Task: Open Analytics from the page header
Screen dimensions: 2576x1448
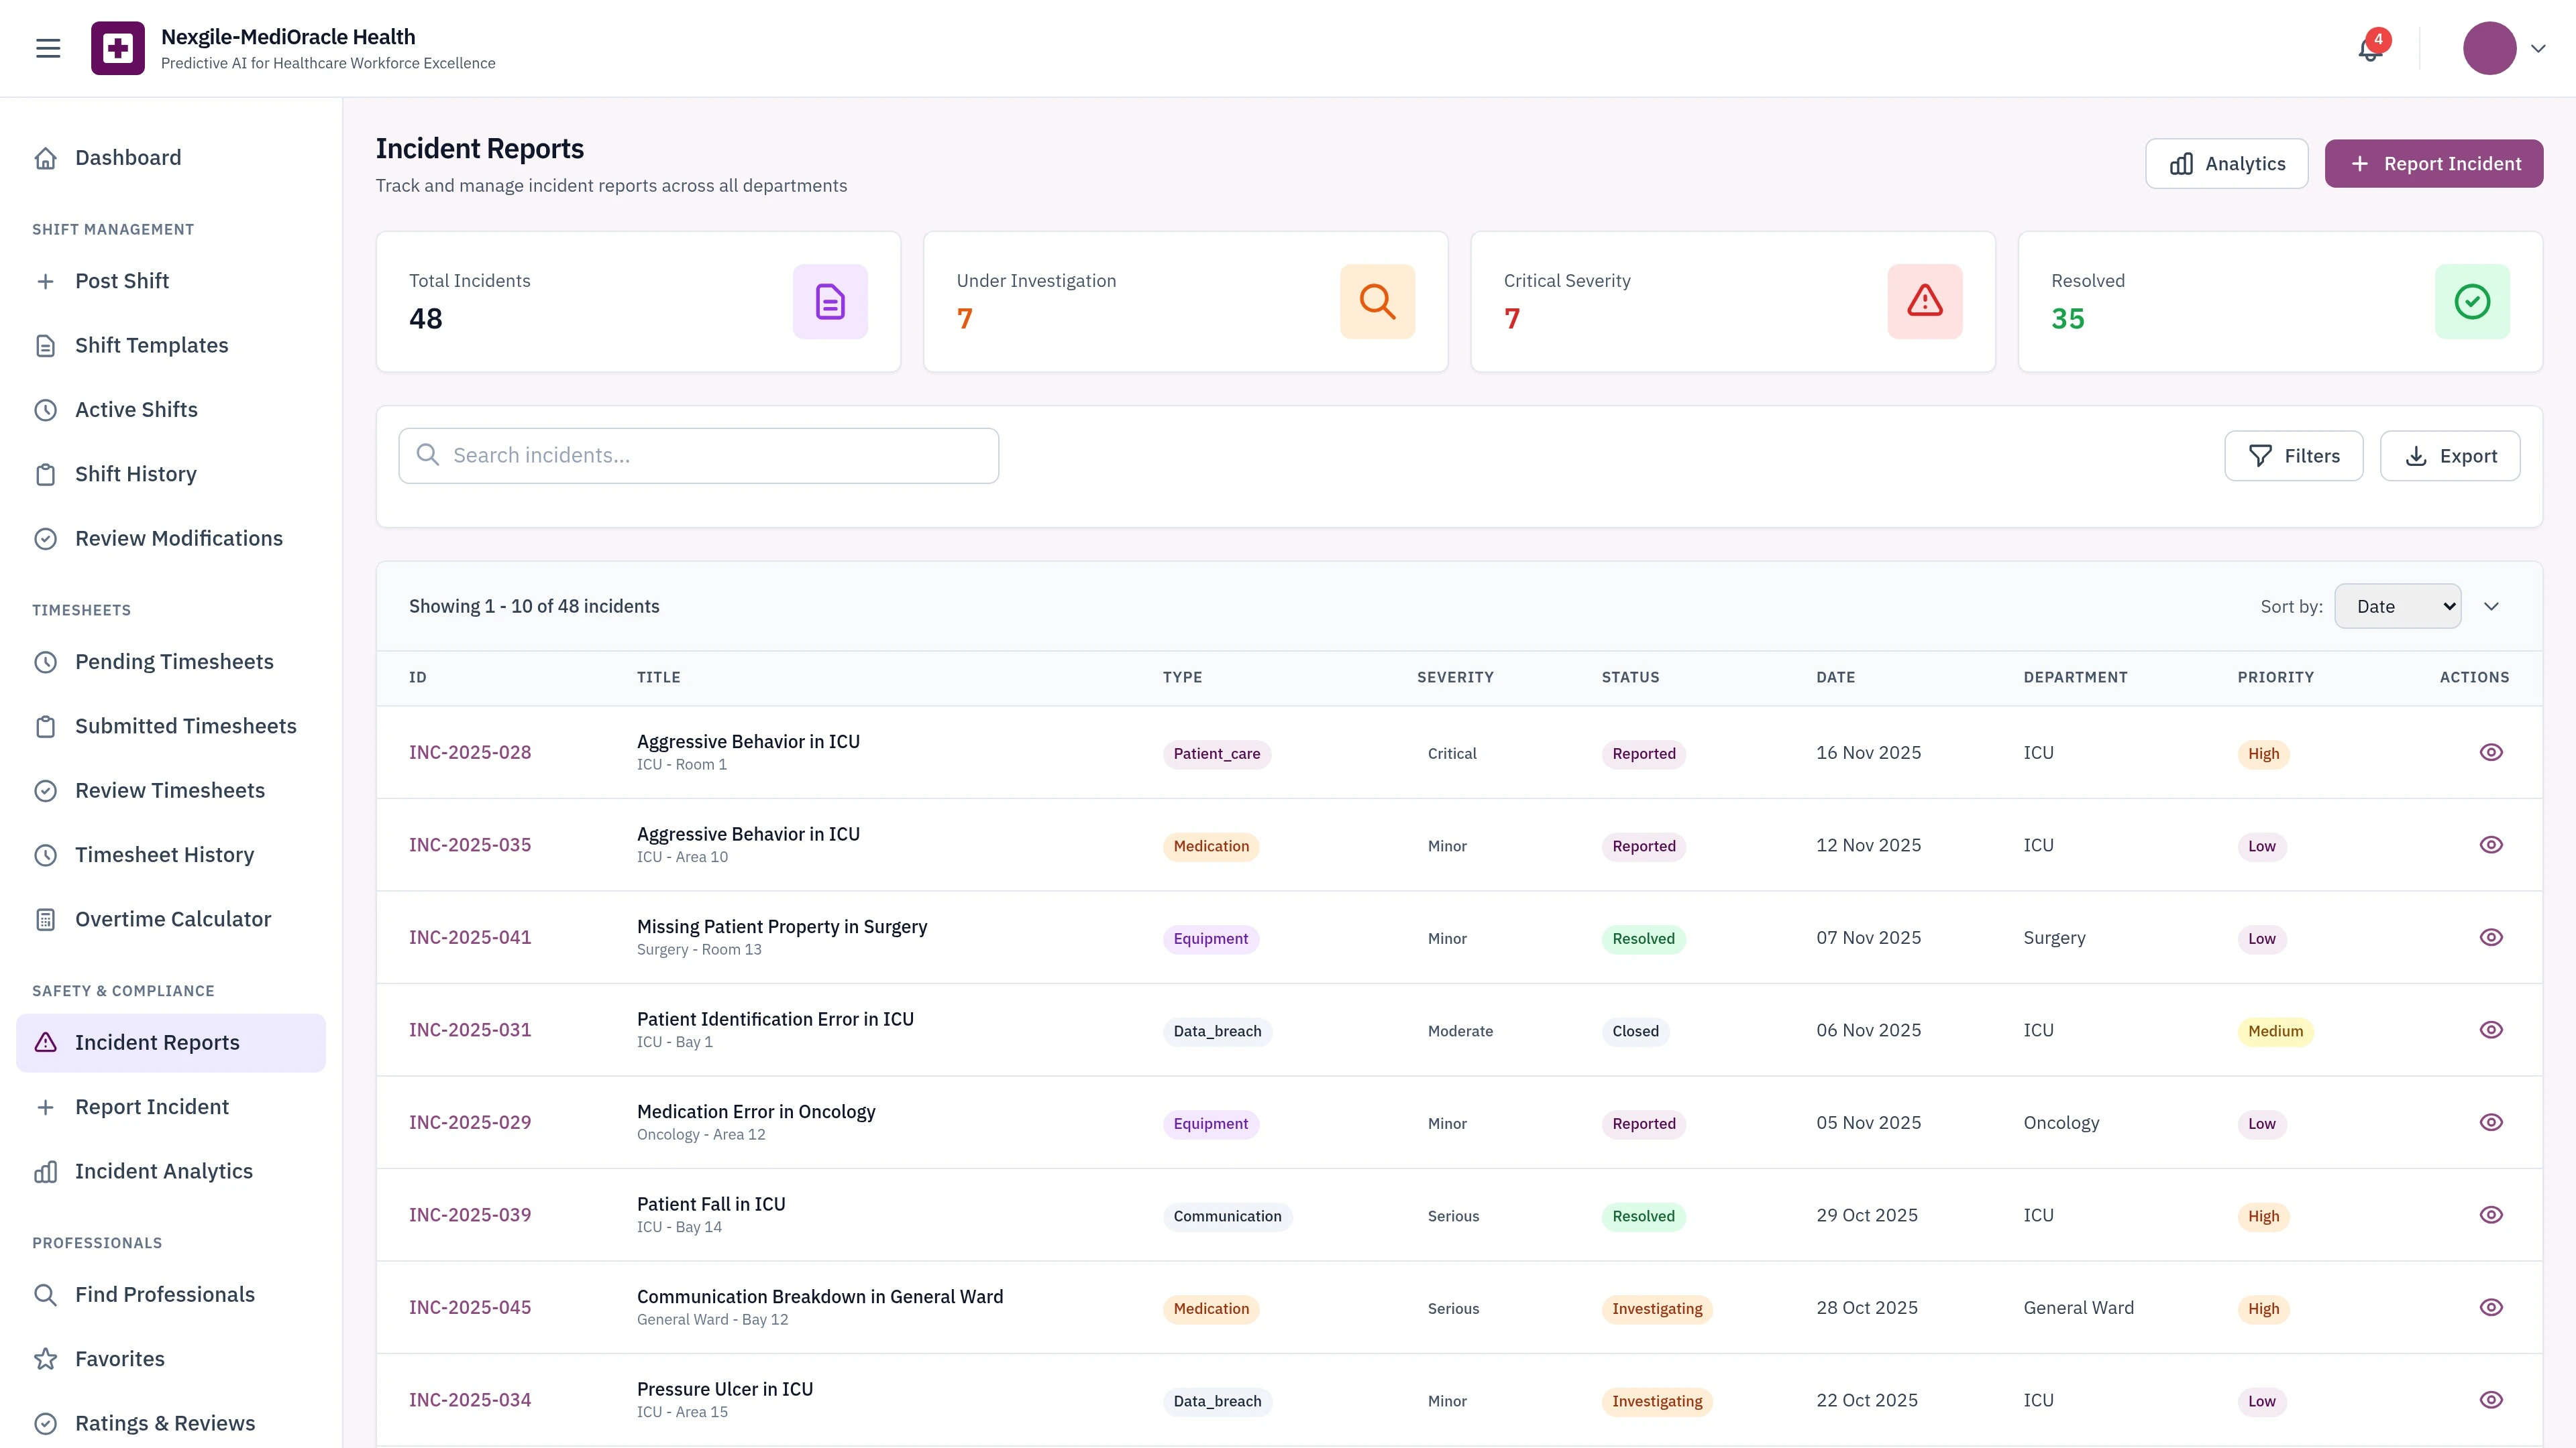Action: point(2226,164)
